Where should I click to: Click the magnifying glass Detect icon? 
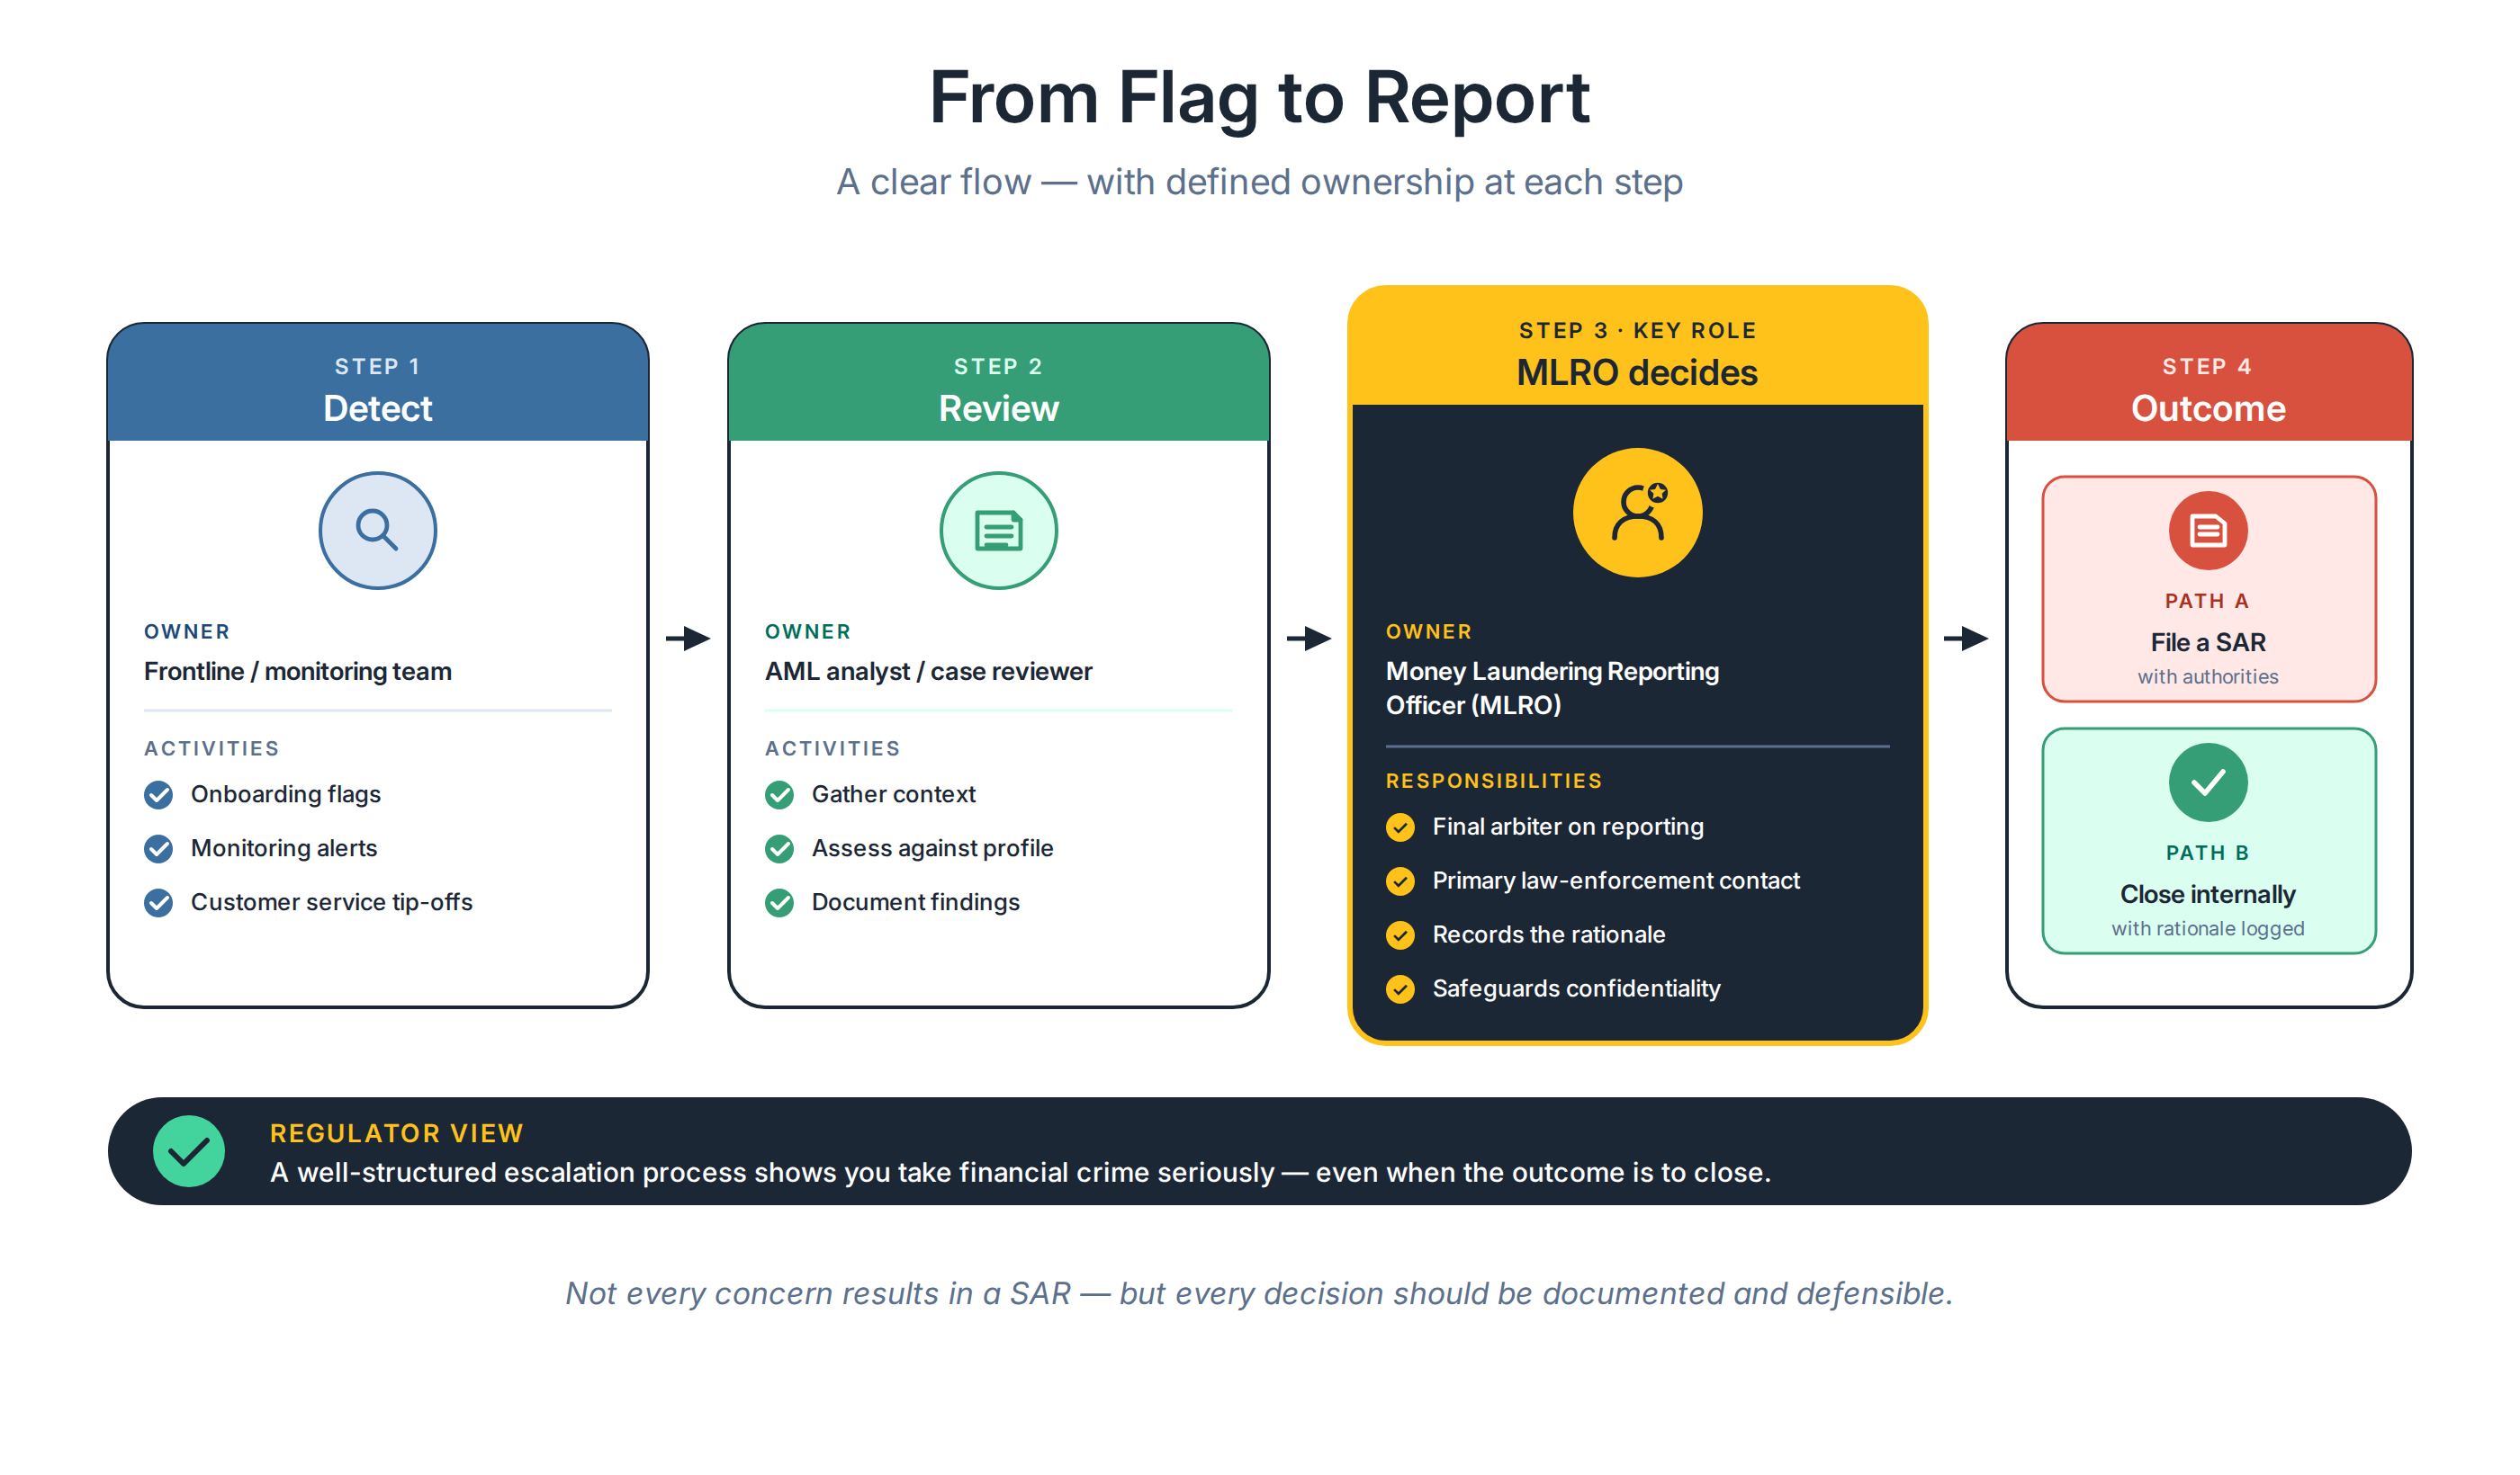377,530
